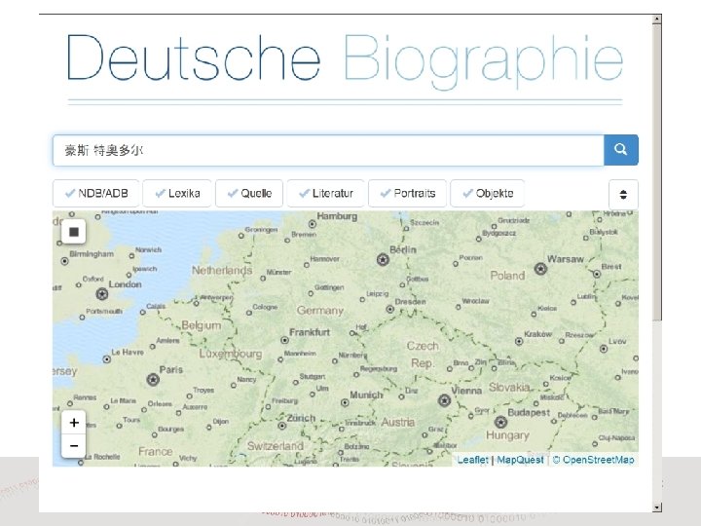Toggle the Portraits filter
The image size is (701, 526).
(407, 193)
